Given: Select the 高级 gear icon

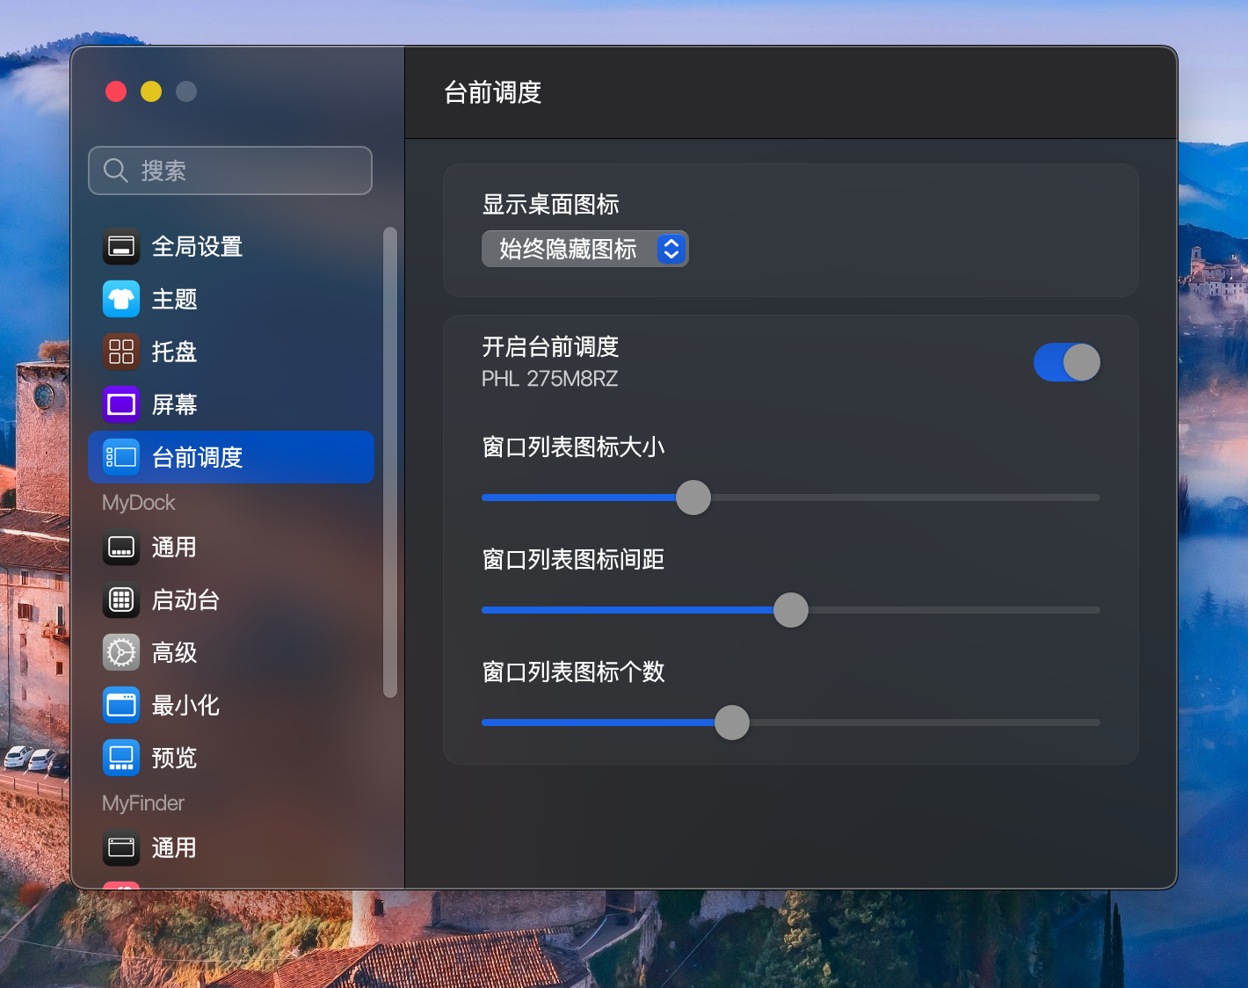Looking at the screenshot, I should [121, 653].
